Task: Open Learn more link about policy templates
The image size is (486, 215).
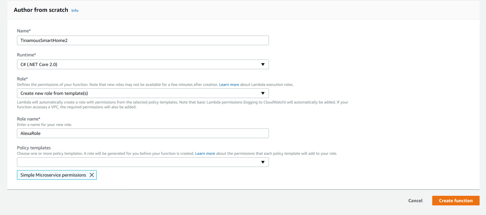Action: coord(205,153)
